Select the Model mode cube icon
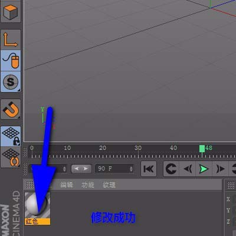Screen dimensions: 236x236 [x=11, y=12]
